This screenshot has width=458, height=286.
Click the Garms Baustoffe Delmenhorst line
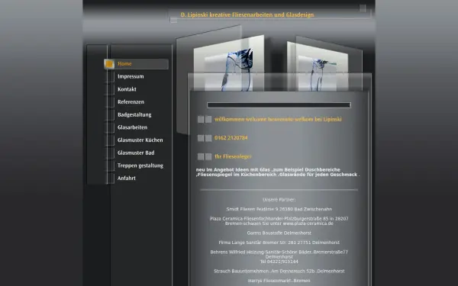point(279,233)
